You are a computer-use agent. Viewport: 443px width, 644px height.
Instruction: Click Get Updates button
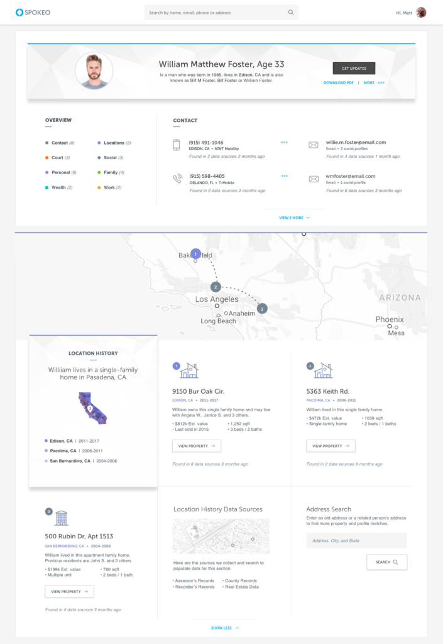tap(354, 68)
